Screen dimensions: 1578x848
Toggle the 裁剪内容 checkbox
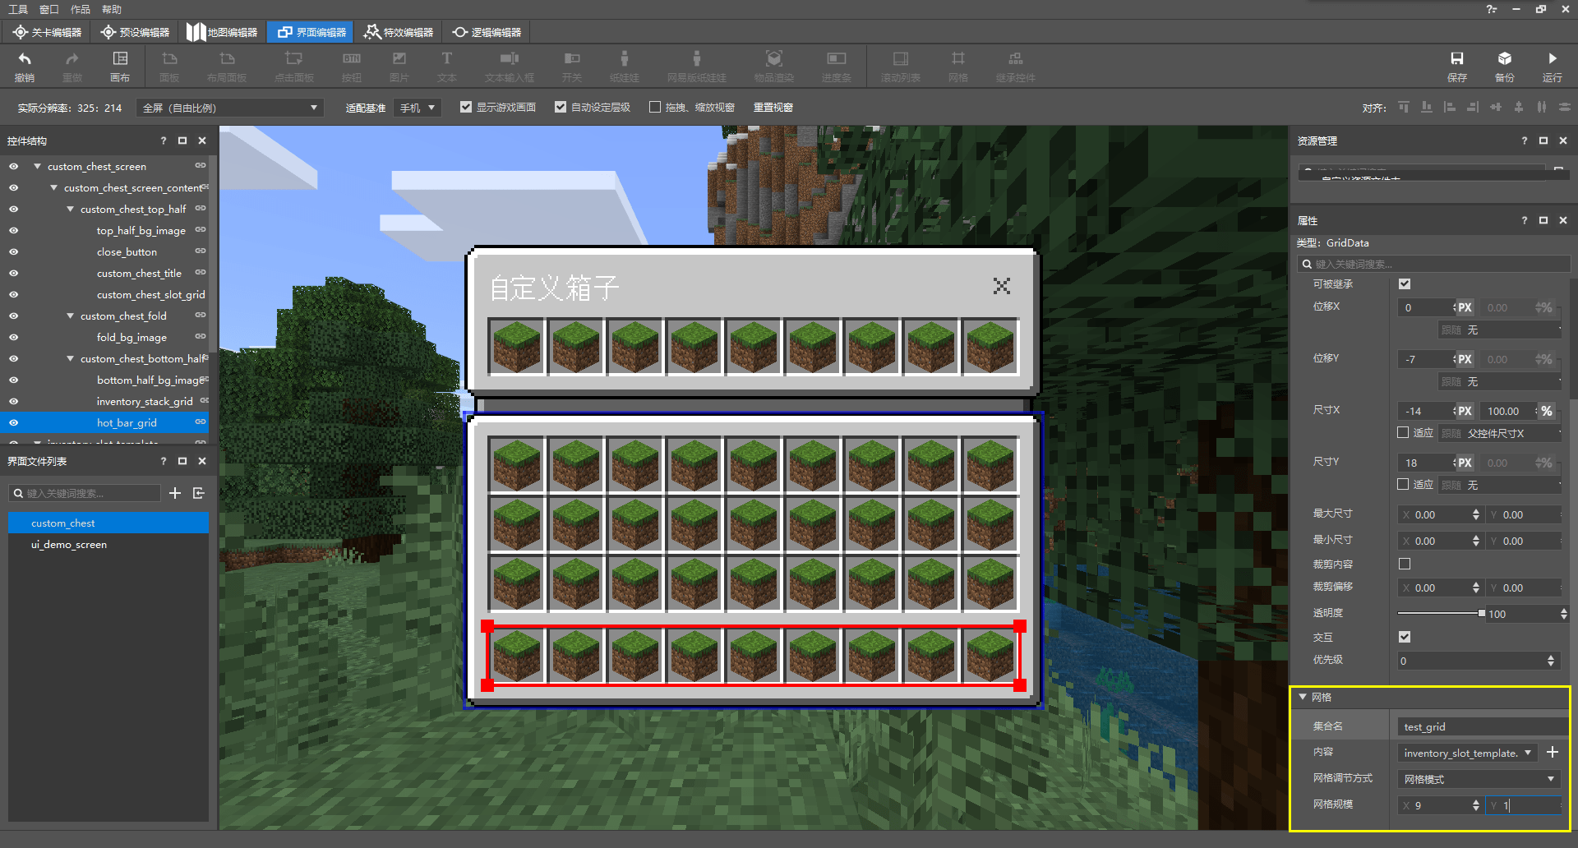click(1405, 564)
